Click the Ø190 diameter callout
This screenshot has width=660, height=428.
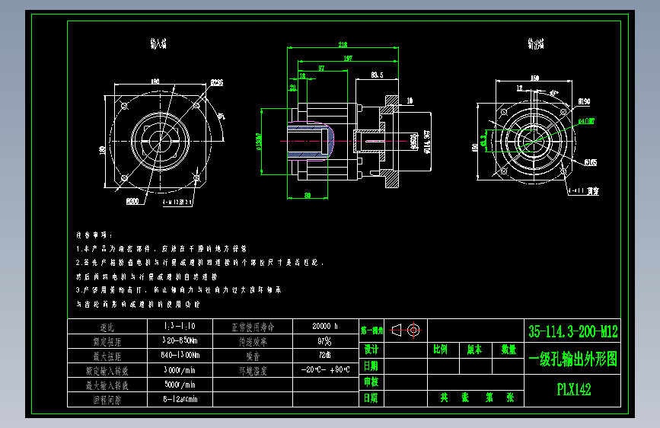tap(584, 101)
